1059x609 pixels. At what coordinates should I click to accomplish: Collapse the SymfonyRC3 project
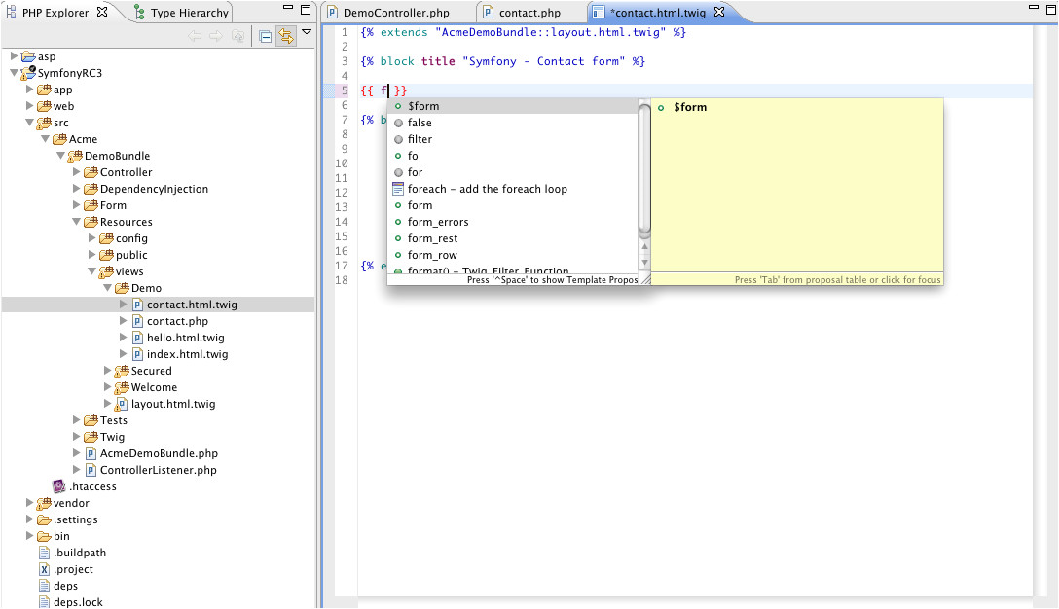click(x=14, y=73)
